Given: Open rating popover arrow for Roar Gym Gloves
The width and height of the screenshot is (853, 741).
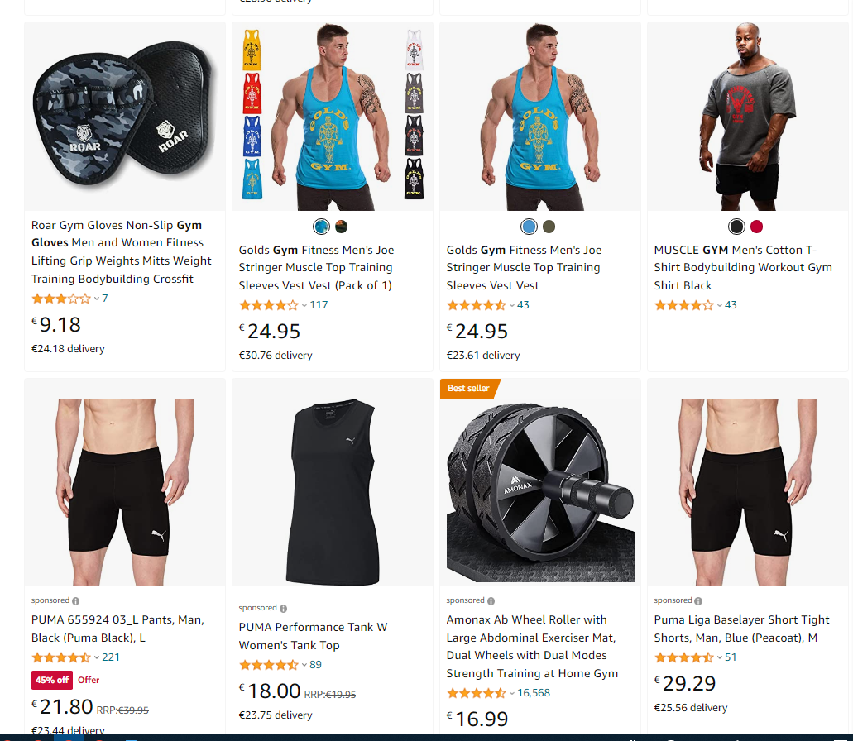Looking at the screenshot, I should pyautogui.click(x=96, y=299).
